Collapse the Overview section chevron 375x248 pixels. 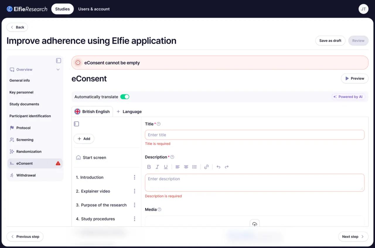coord(58,70)
